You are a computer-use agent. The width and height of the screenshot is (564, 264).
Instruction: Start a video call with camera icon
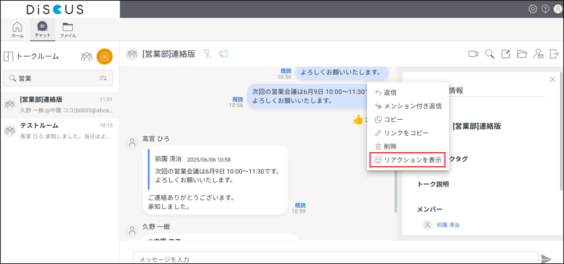pyautogui.click(x=473, y=54)
